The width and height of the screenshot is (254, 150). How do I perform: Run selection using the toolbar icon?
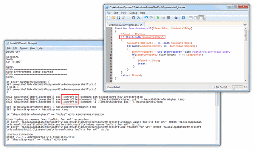163,18
